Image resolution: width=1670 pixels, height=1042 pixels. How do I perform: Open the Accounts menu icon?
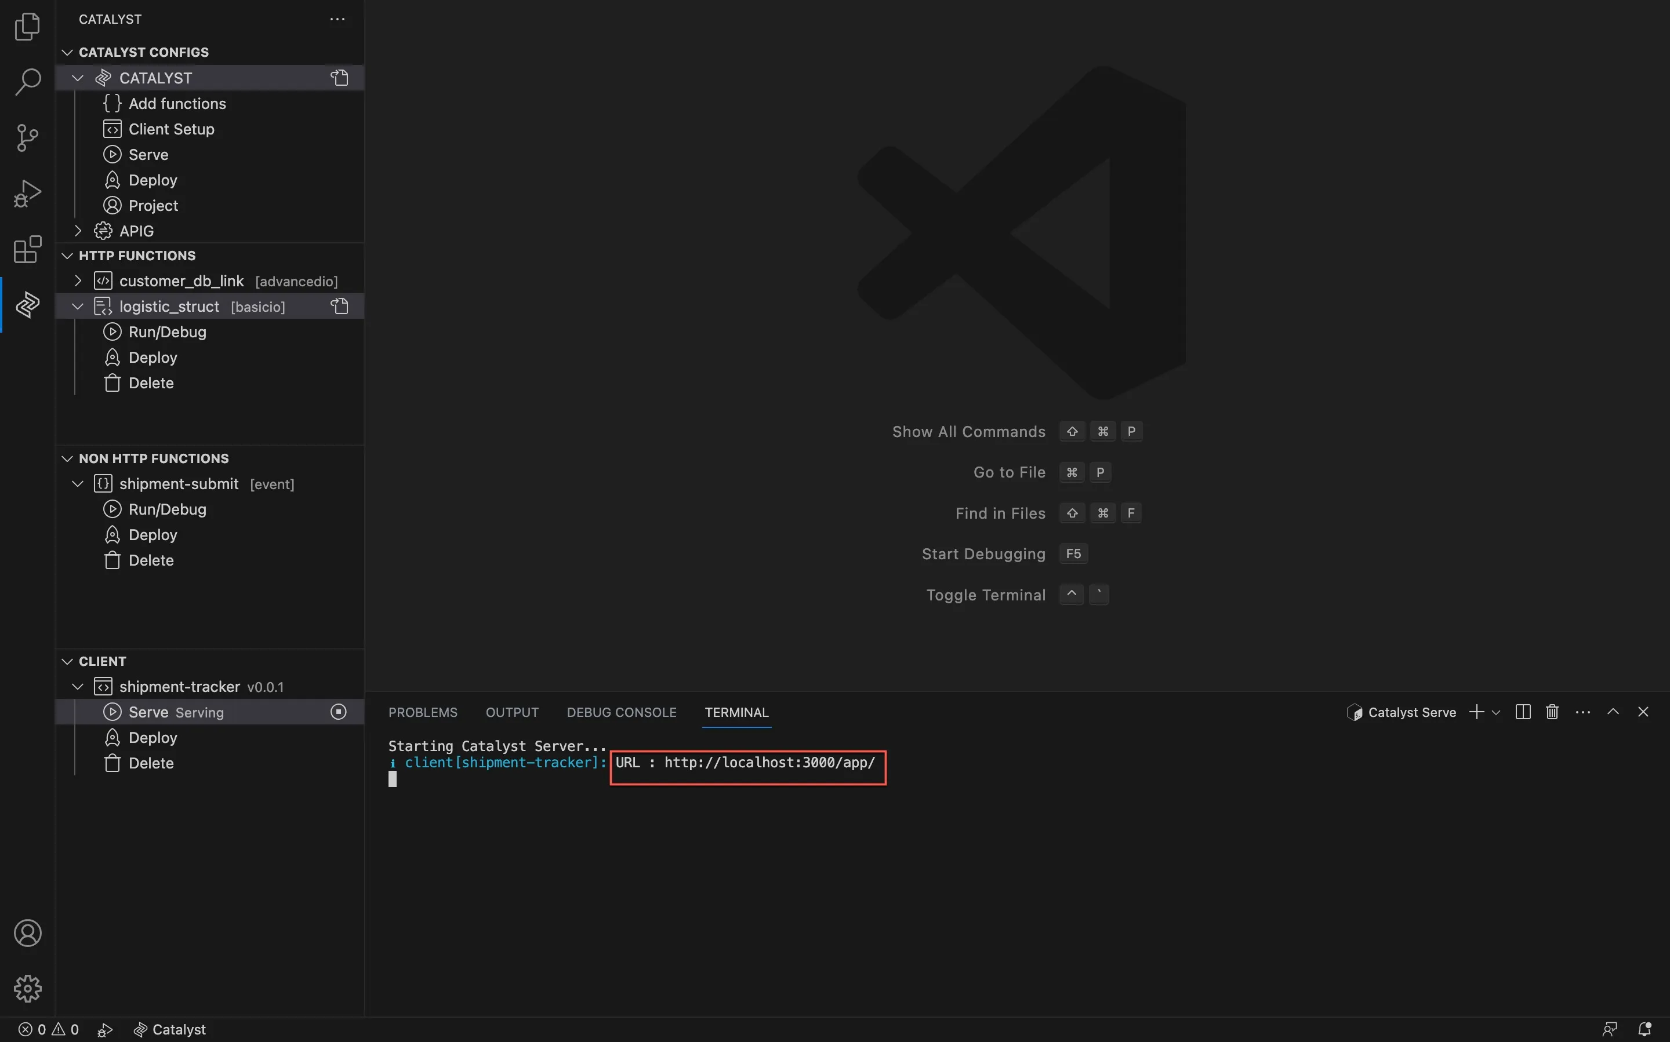tap(28, 933)
